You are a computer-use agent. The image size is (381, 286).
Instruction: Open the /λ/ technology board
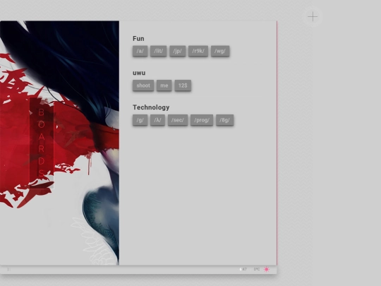[158, 120]
